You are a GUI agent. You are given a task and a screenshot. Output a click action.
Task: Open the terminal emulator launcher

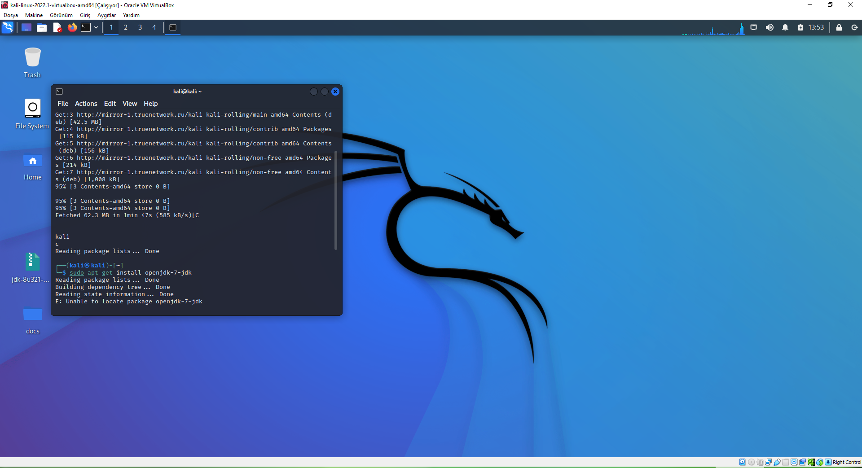86,27
